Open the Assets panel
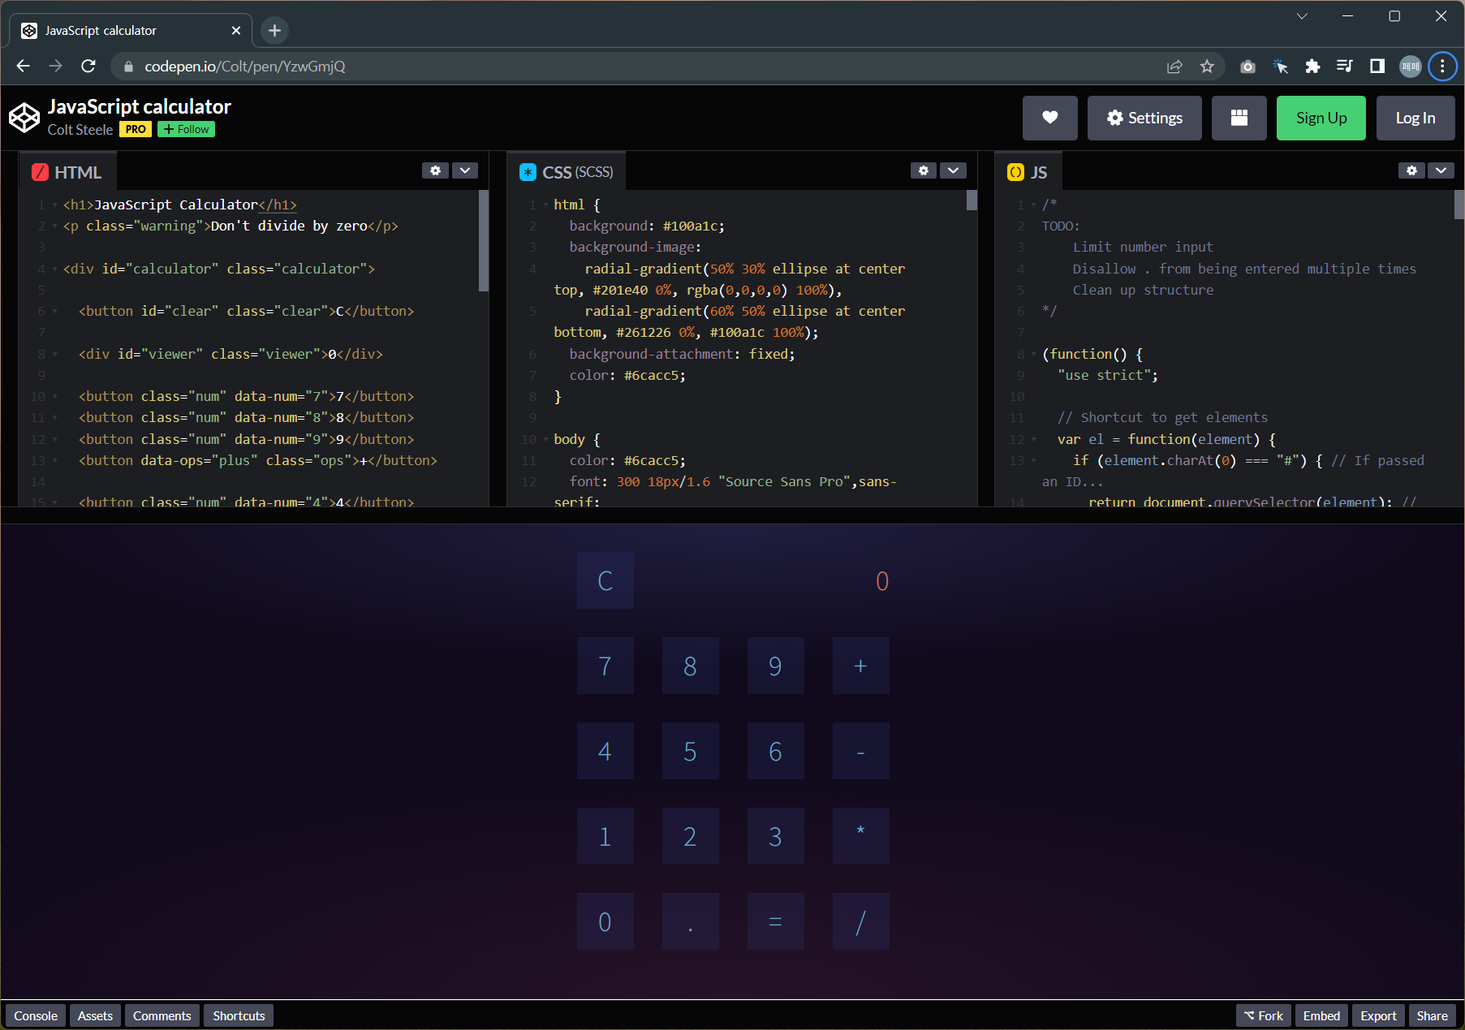Image resolution: width=1465 pixels, height=1030 pixels. [x=95, y=1015]
